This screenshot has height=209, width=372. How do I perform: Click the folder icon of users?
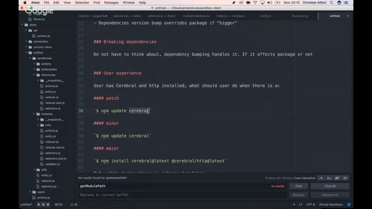click(x=34, y=192)
